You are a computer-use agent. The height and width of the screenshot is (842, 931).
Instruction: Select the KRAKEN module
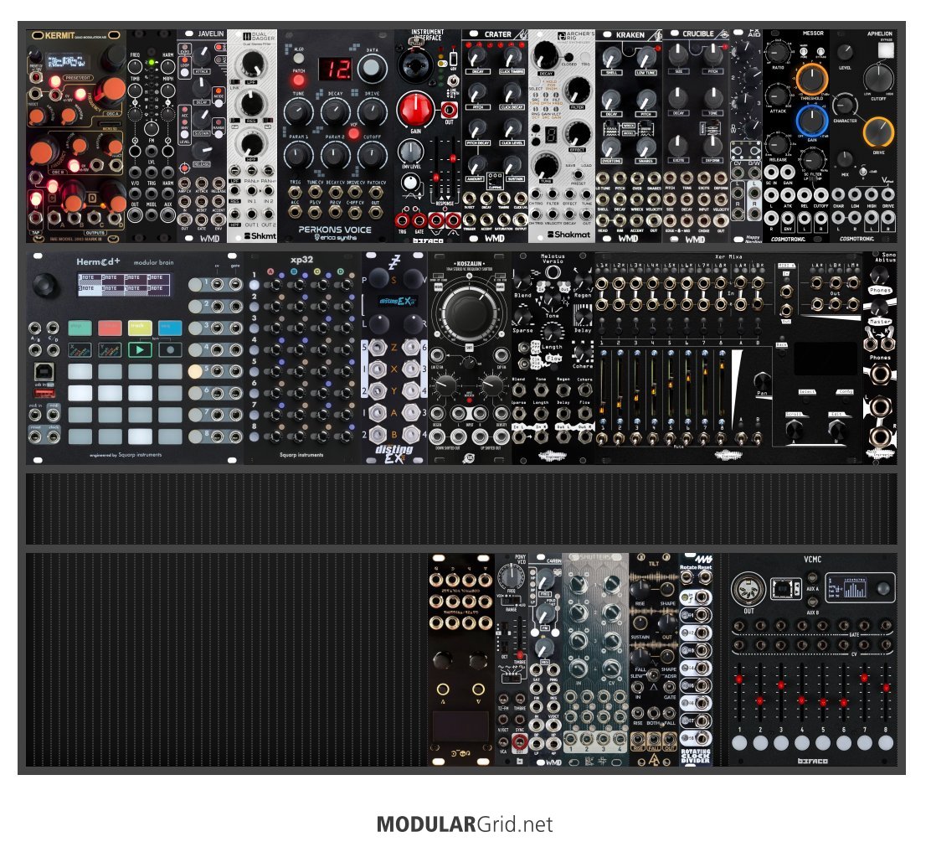coord(629,136)
